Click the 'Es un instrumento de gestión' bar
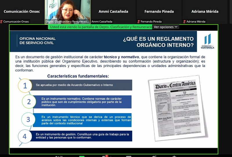232x157 pixels. [82, 136]
